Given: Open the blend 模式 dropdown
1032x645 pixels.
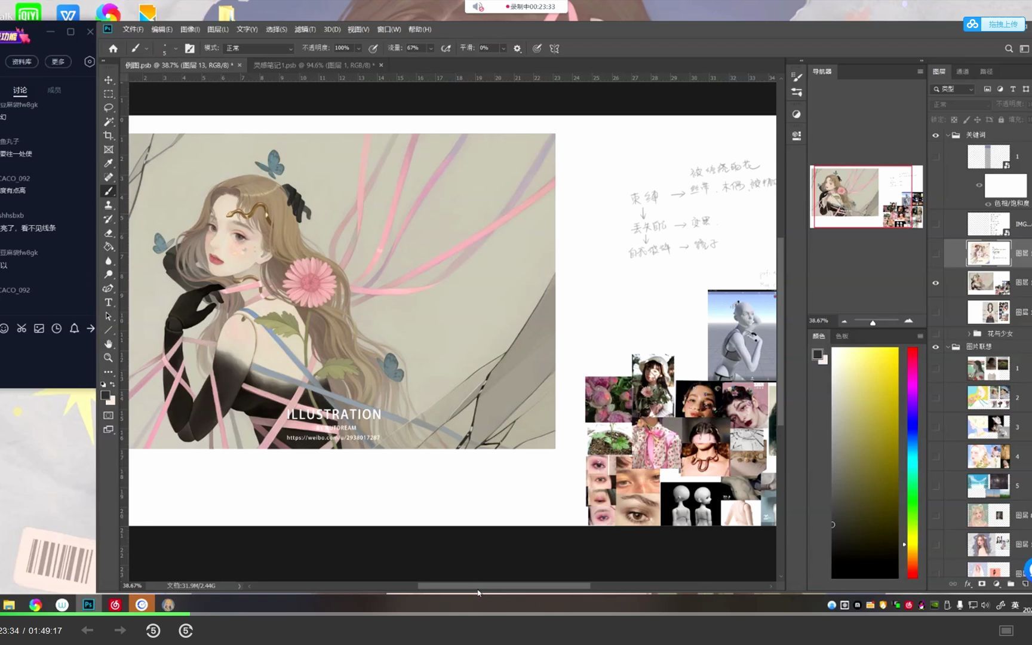Looking at the screenshot, I should pyautogui.click(x=259, y=48).
